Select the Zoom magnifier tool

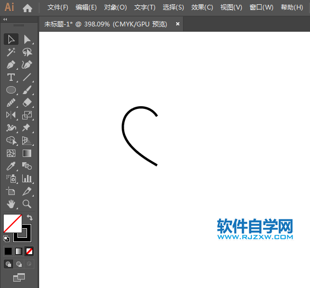27,204
